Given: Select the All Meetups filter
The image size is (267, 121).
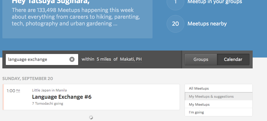Looking at the screenshot, I should 219,88.
